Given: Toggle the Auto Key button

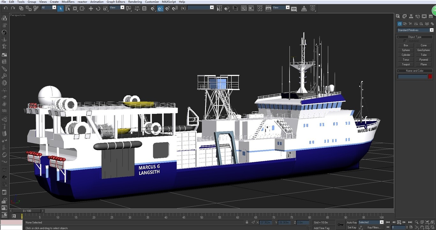Looking at the screenshot, I should tap(352, 222).
